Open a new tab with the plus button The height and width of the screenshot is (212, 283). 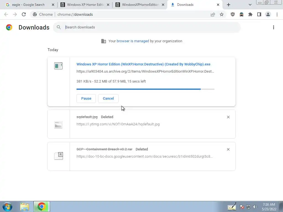229,5
